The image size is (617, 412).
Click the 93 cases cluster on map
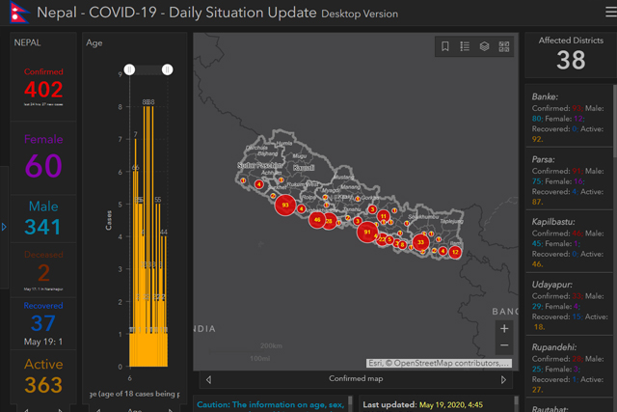pos(285,205)
